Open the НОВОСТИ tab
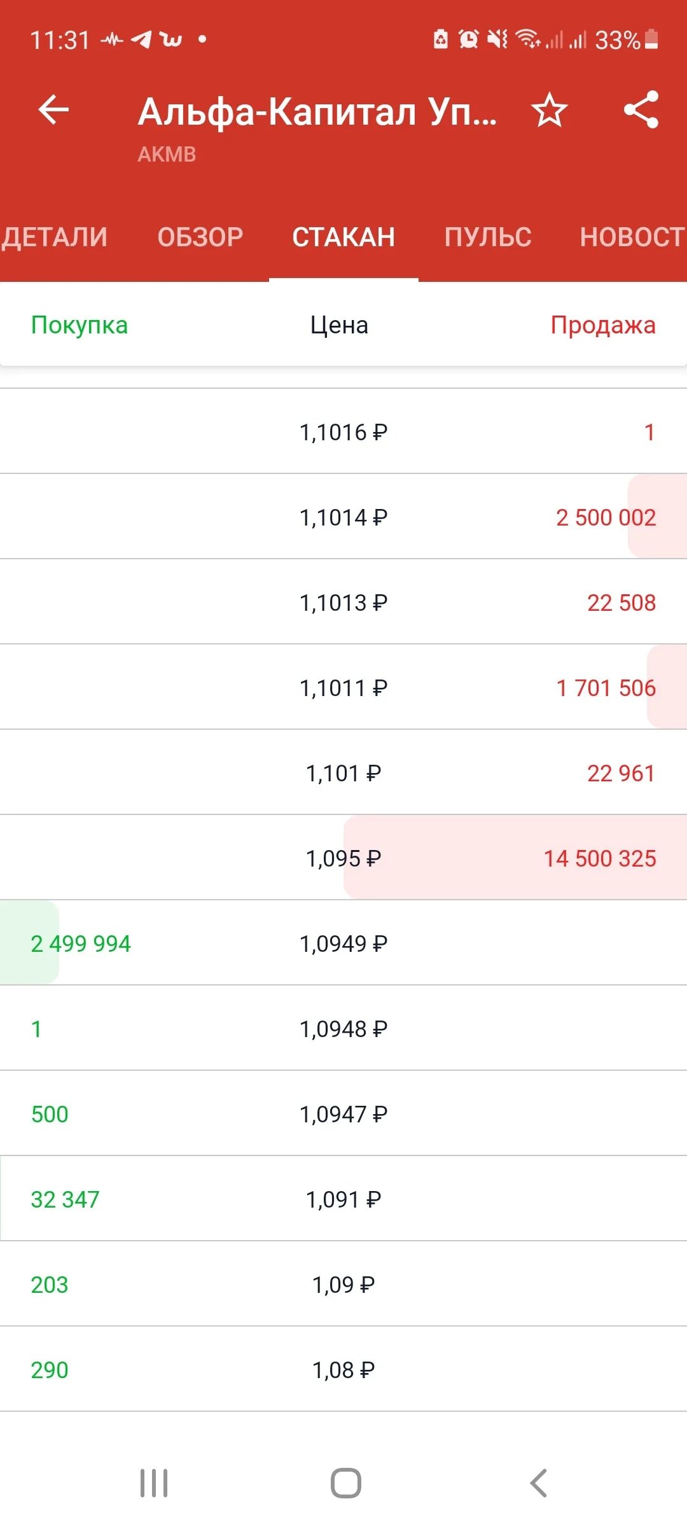 [633, 237]
